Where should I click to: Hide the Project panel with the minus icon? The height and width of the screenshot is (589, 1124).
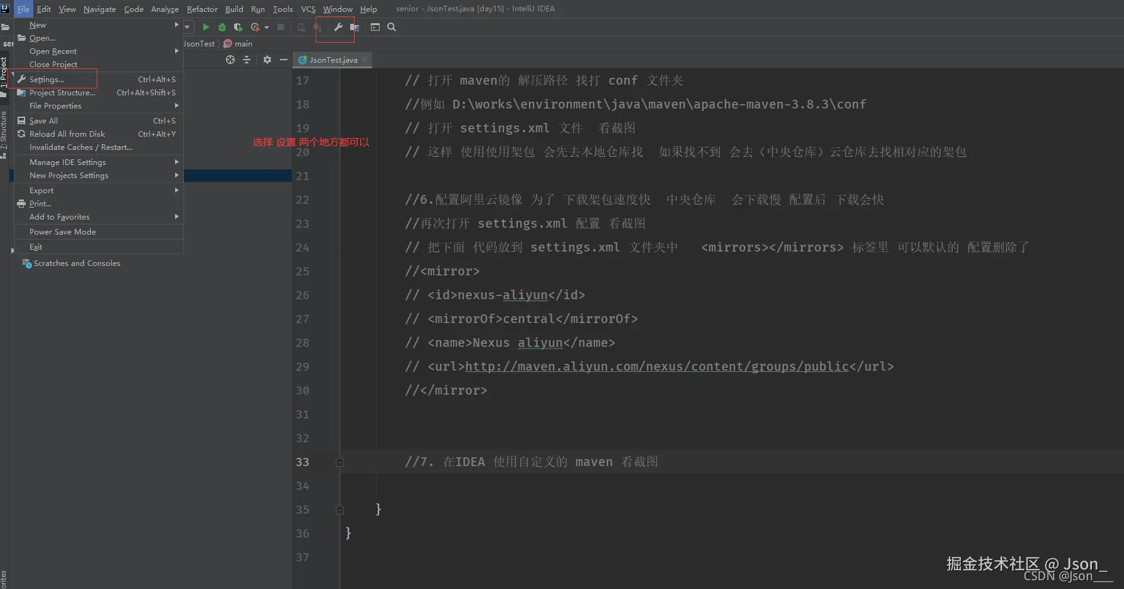(x=284, y=60)
